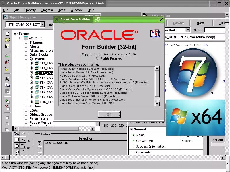This screenshot has width=230, height=172.
Task: Click the Form Builder icon in About dialog
Action: pos(155,33)
